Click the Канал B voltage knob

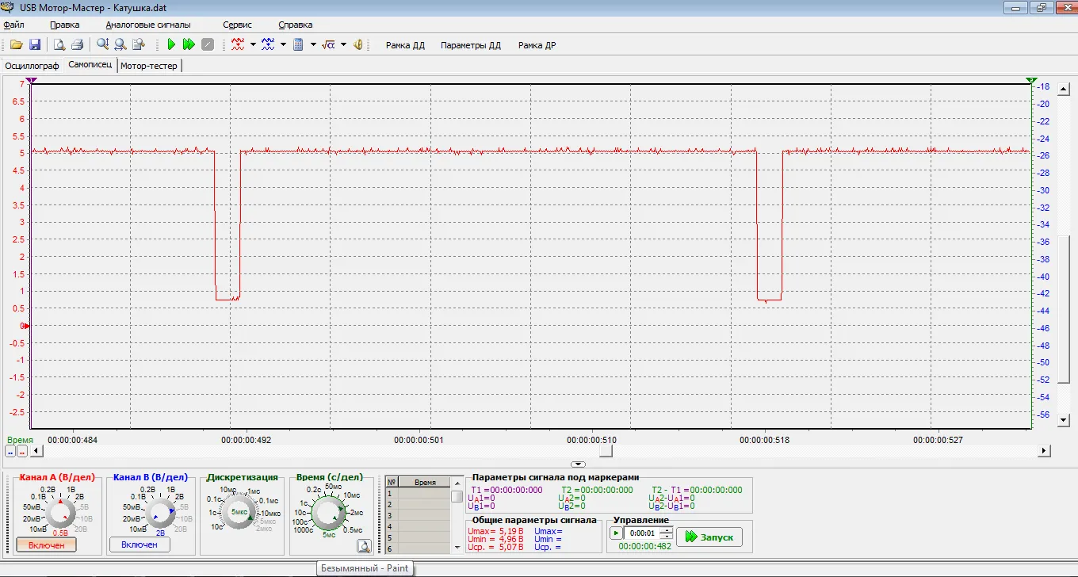click(160, 514)
